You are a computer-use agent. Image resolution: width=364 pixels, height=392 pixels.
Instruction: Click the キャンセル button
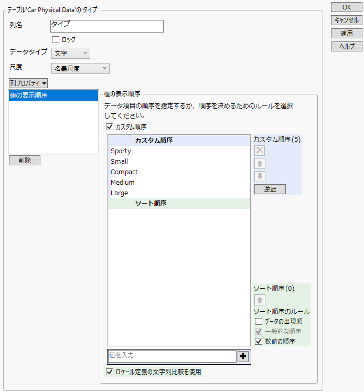tap(347, 20)
